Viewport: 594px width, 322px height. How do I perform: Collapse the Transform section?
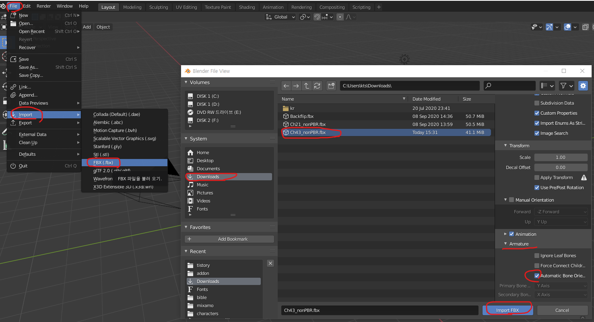pyautogui.click(x=506, y=146)
